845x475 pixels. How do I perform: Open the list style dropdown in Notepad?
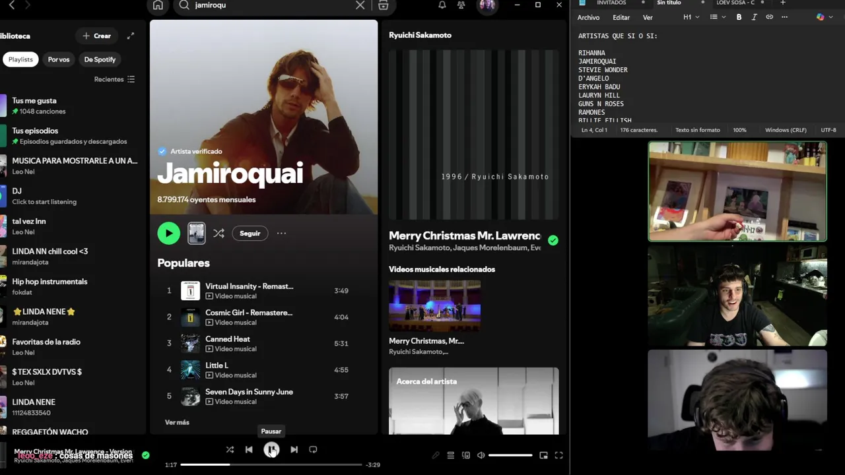pyautogui.click(x=717, y=17)
